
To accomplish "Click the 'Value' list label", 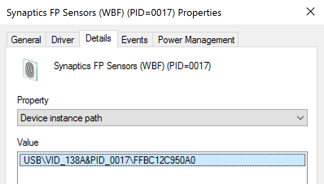I will (x=28, y=142).
